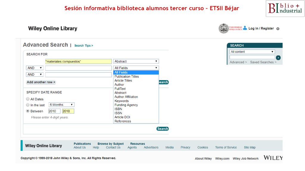Open Browse by Subject footer link
Screen dimensions: 305x171
tap(111, 144)
